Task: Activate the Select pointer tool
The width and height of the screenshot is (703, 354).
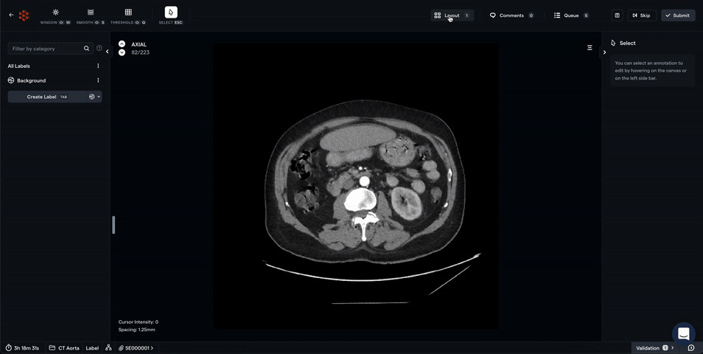Action: coord(171,15)
